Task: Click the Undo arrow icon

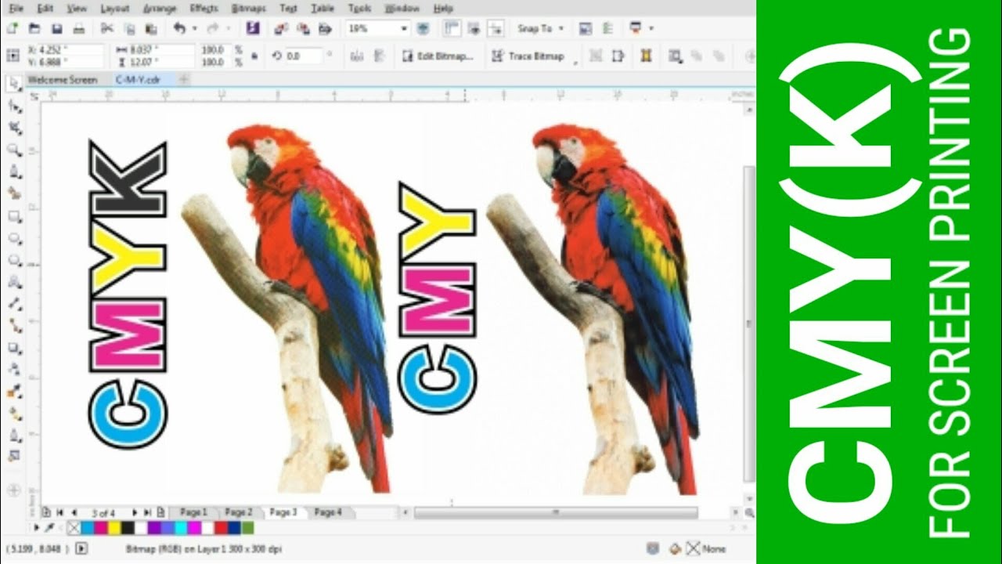Action: click(179, 28)
